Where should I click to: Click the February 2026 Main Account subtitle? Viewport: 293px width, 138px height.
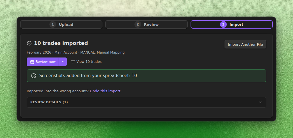(76, 52)
